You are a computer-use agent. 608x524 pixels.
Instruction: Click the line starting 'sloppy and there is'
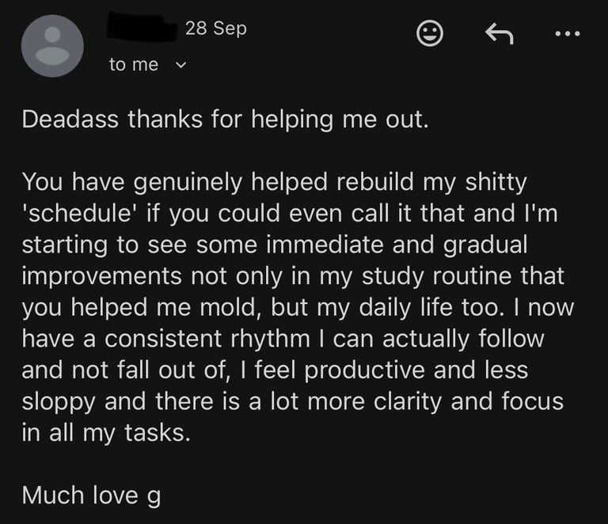tap(292, 401)
